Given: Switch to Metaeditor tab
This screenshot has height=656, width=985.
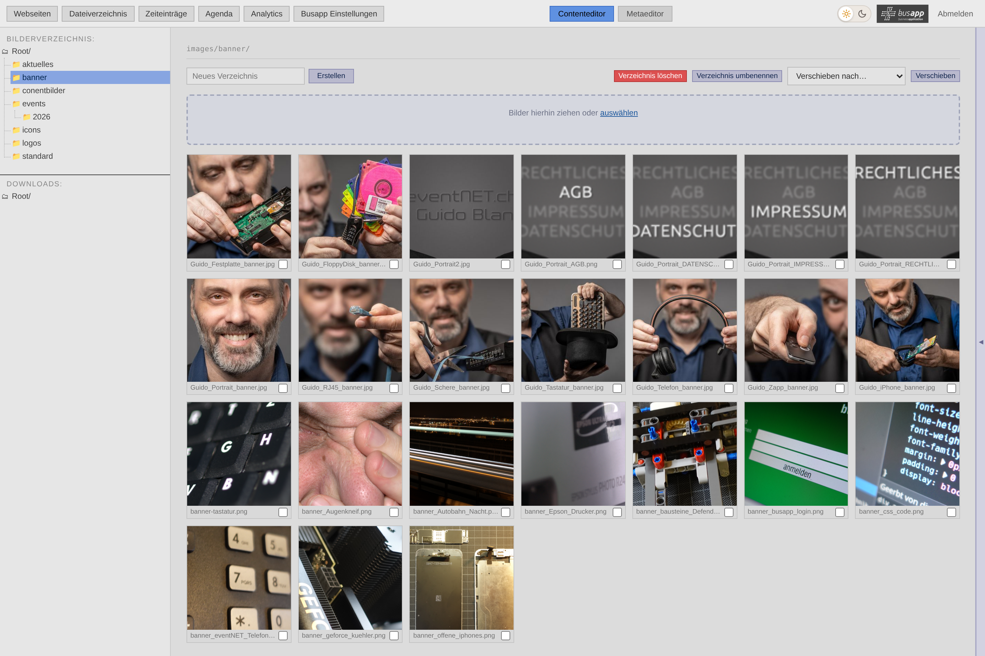Looking at the screenshot, I should [645, 14].
